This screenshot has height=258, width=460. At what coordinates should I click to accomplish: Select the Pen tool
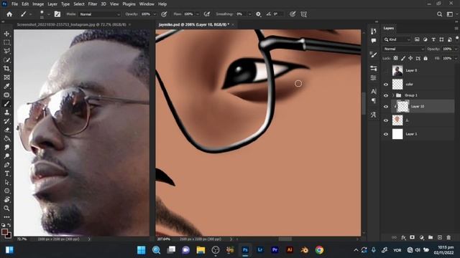tap(6, 165)
